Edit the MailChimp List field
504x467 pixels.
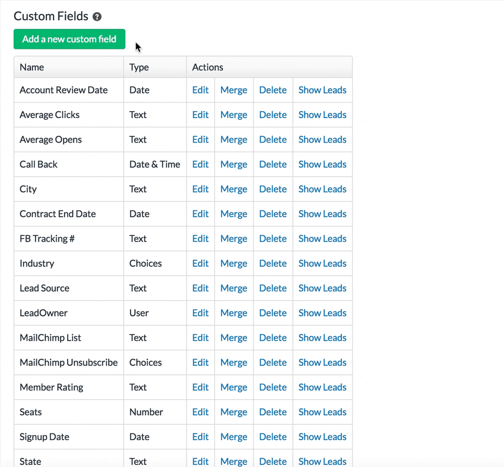tap(200, 338)
